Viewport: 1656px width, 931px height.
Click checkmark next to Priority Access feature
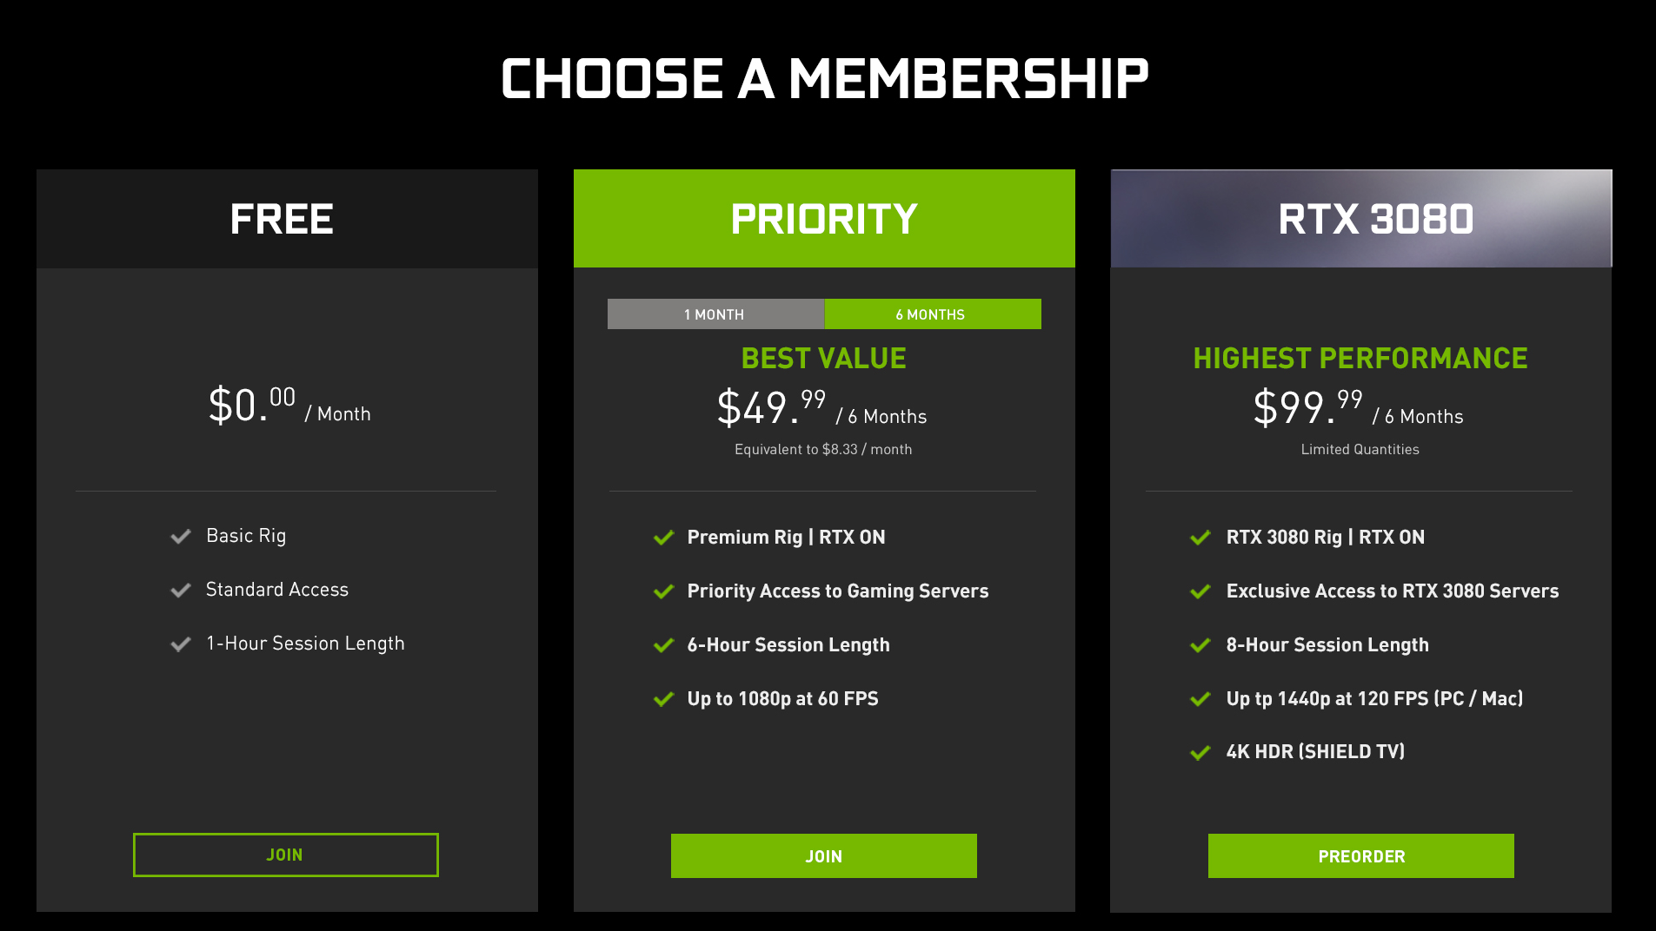pos(664,591)
